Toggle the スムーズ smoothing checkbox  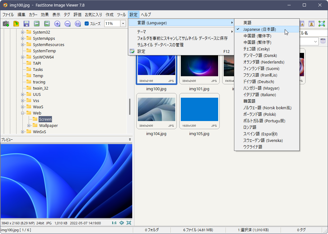[x=86, y=24]
